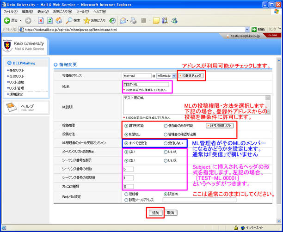
Task: Expand the address bar dropdown arrow
Action: (248, 29)
